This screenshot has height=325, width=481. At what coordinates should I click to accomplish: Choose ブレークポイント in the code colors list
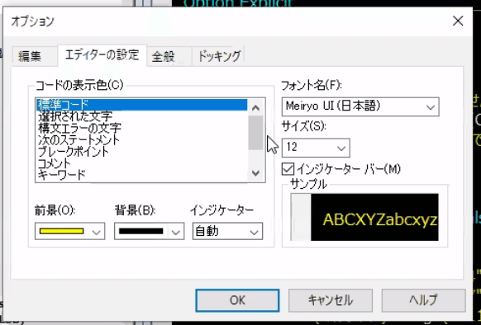pos(141,151)
